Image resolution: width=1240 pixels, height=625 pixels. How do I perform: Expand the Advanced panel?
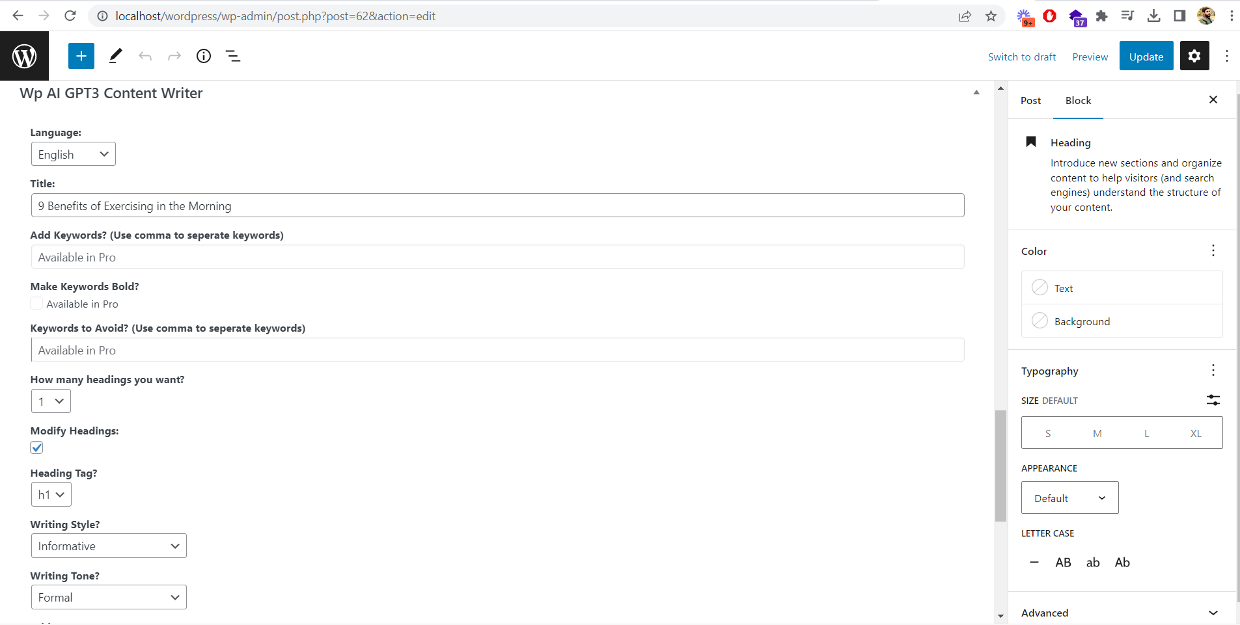coord(1122,613)
